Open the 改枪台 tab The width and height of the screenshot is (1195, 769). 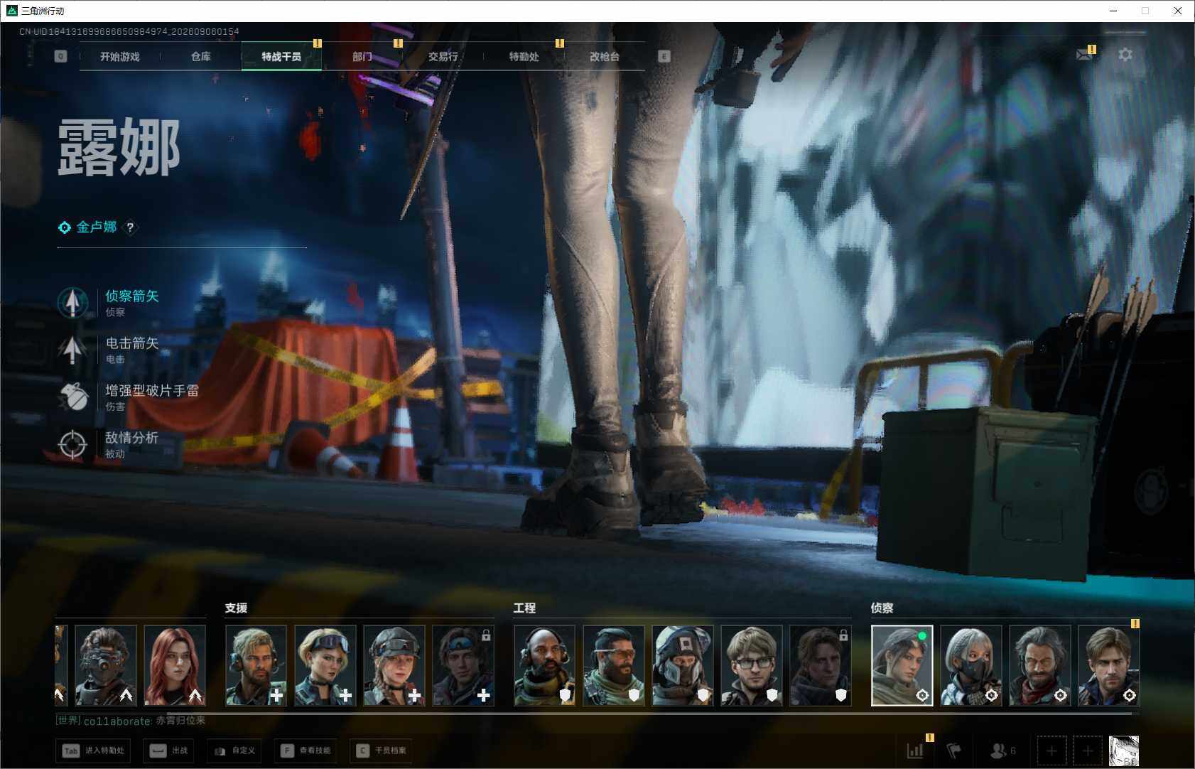[x=605, y=56]
